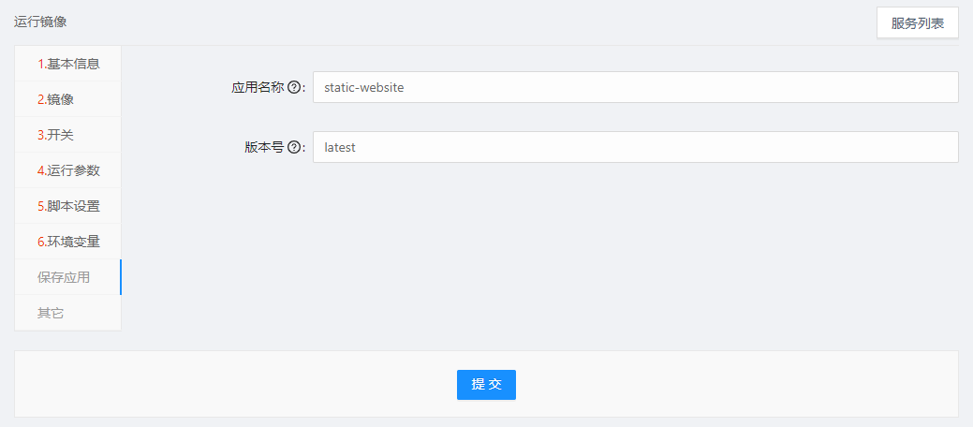Select the 保存应用 sidebar item

(x=64, y=277)
